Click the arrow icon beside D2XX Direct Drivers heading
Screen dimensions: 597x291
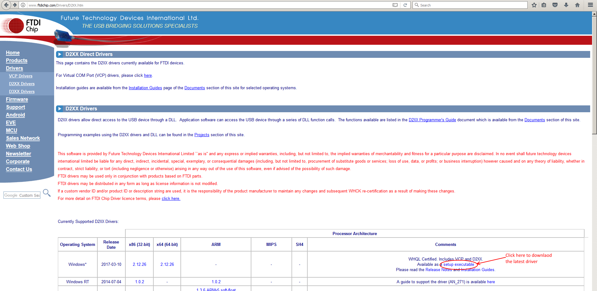coord(59,54)
